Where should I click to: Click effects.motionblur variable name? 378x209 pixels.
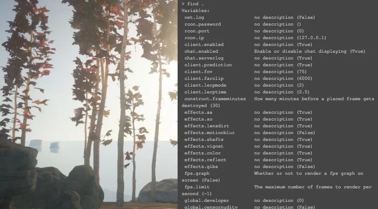tap(210, 132)
